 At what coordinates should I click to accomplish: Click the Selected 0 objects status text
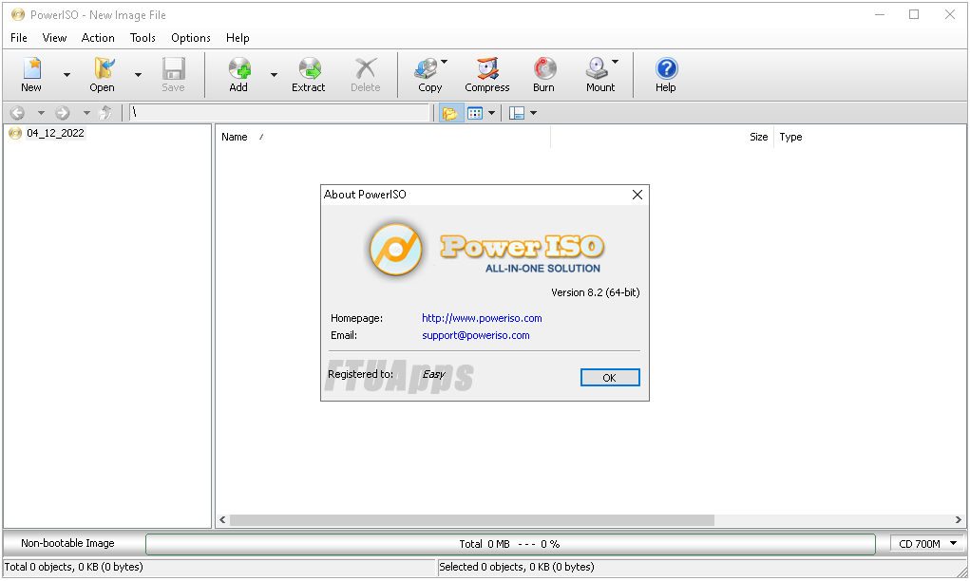pos(517,567)
